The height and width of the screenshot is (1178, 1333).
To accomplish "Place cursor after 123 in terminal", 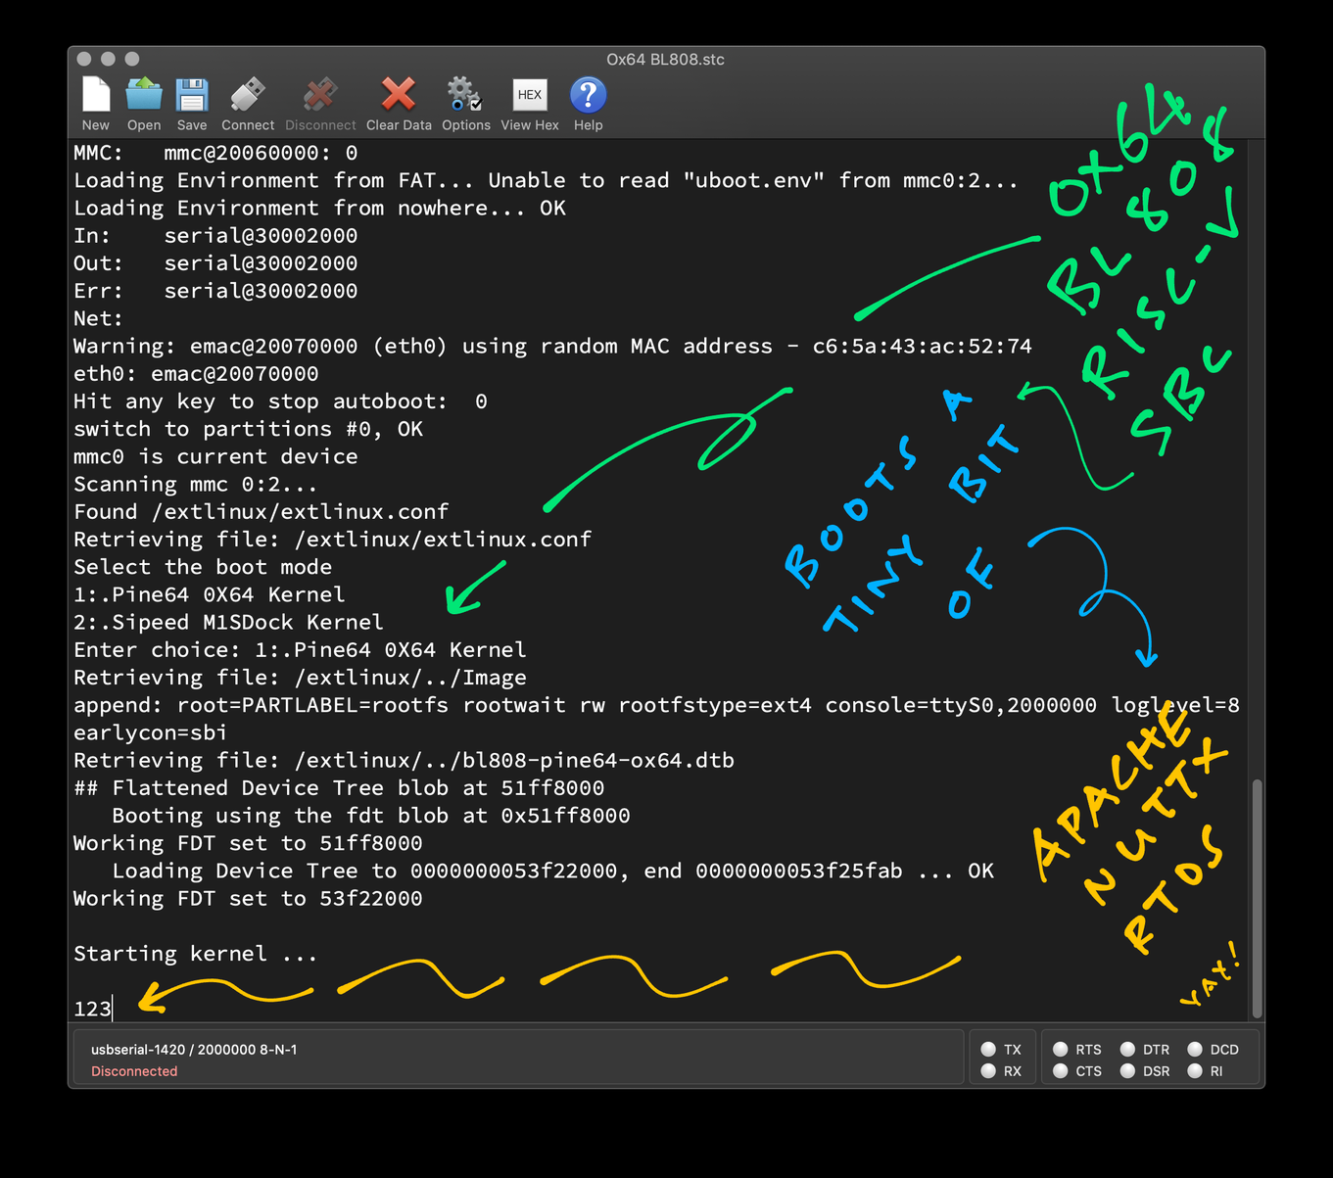I will pos(114,1009).
